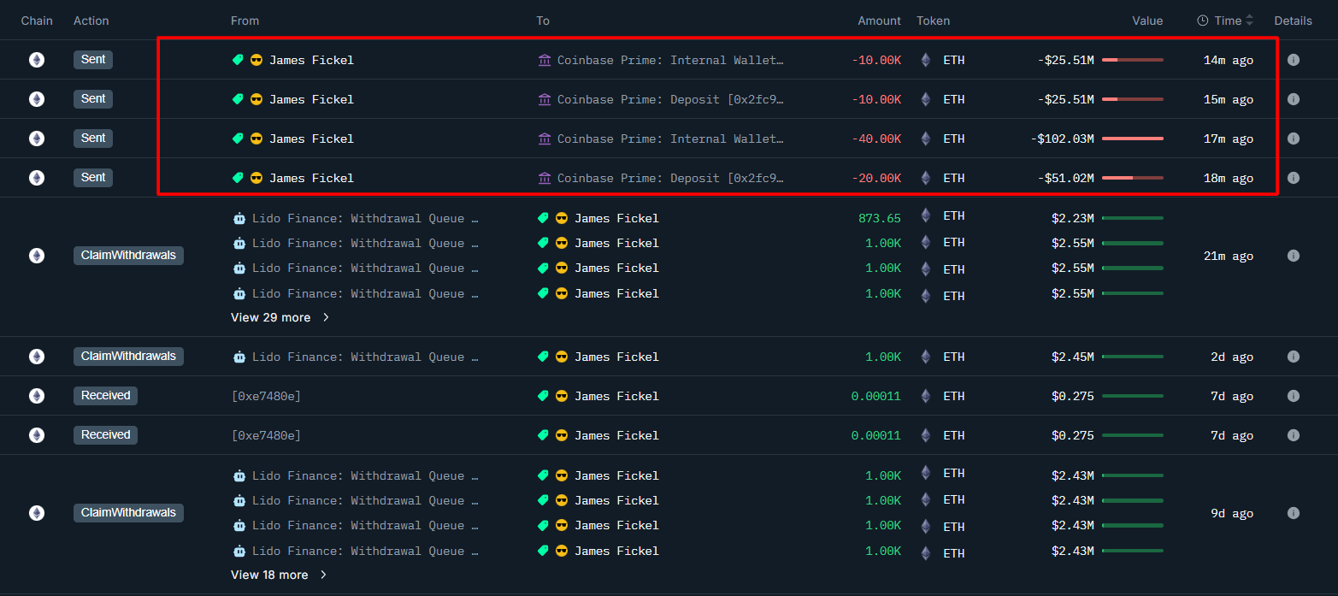Click the Value column header
This screenshot has height=596, width=1338.
pyautogui.click(x=1147, y=21)
